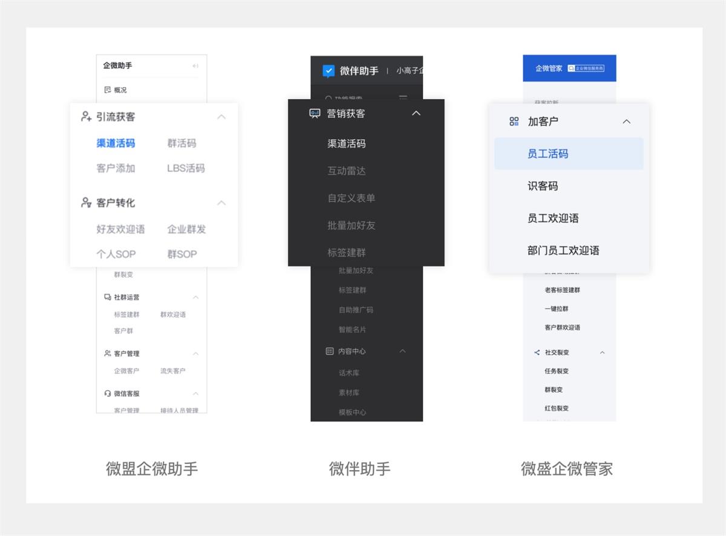Click 任务裂变 under 社交裂变
Screen dimensions: 726x536
pos(556,371)
